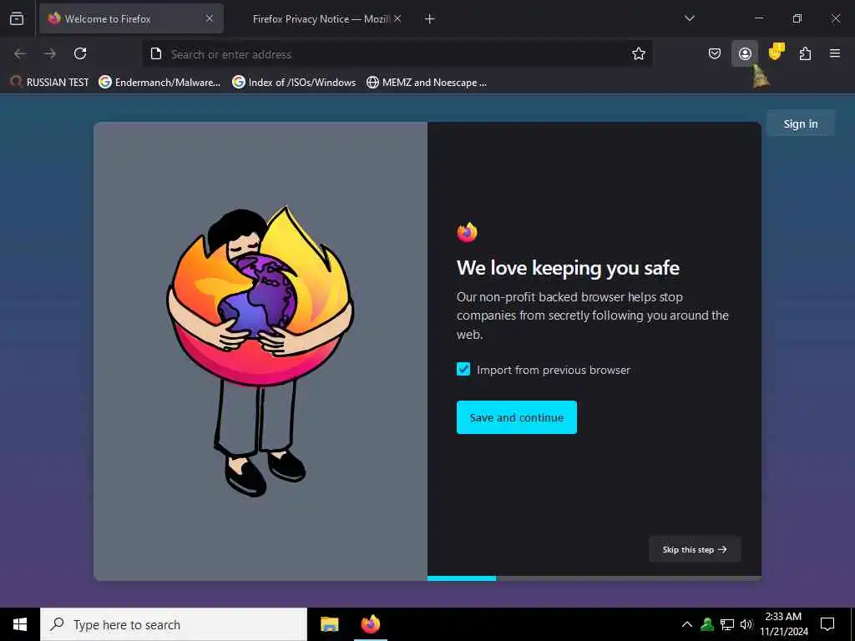Open the Extensions puzzle piece menu

[805, 53]
